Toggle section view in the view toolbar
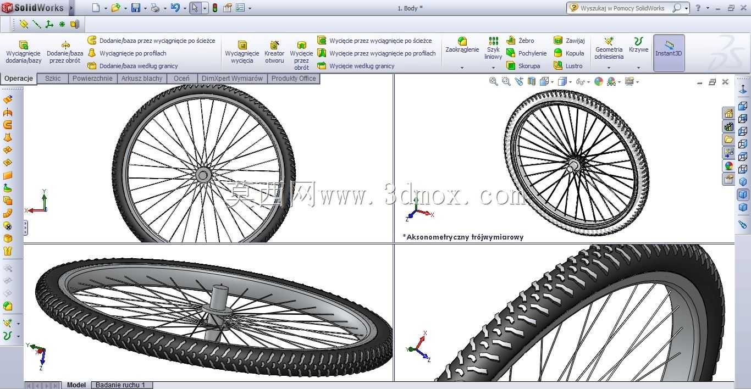This screenshot has height=389, width=751. pyautogui.click(x=531, y=81)
